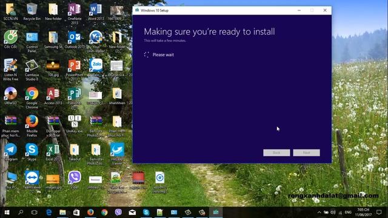
Task: Select the Camtasia Studio 8 shortcut
Action: coord(32,70)
